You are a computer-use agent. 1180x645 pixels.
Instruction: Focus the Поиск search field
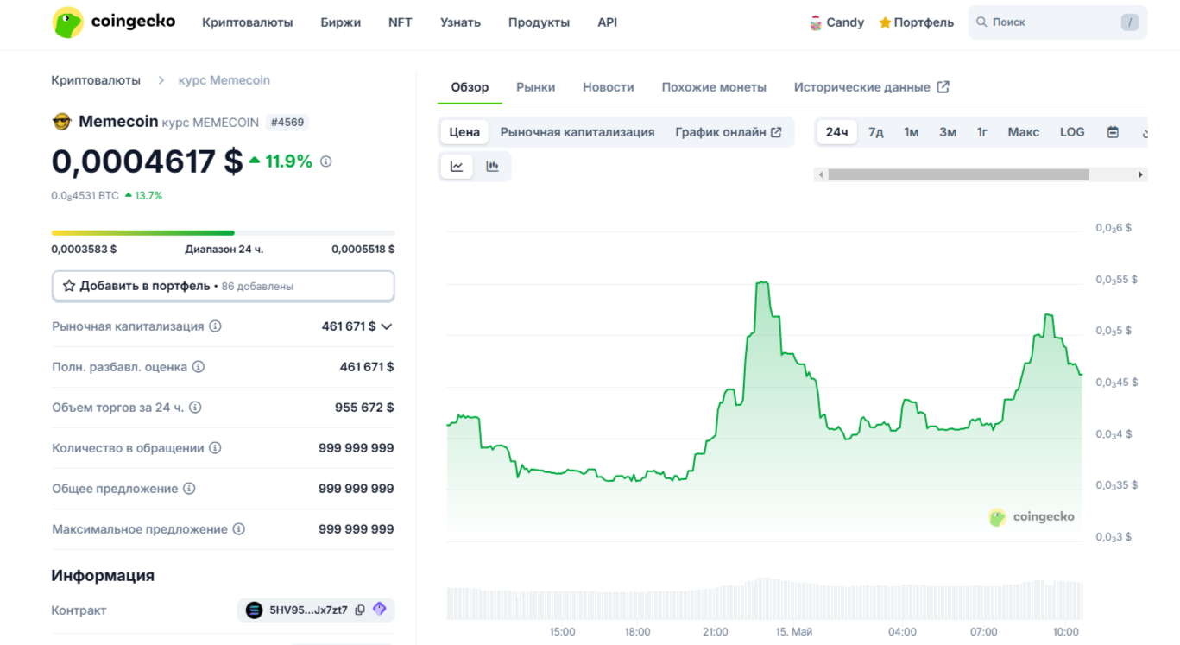click(1057, 22)
